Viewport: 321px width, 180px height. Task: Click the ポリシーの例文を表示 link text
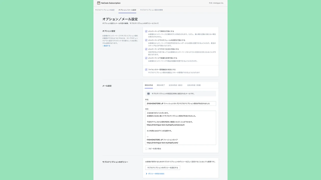click(x=156, y=173)
